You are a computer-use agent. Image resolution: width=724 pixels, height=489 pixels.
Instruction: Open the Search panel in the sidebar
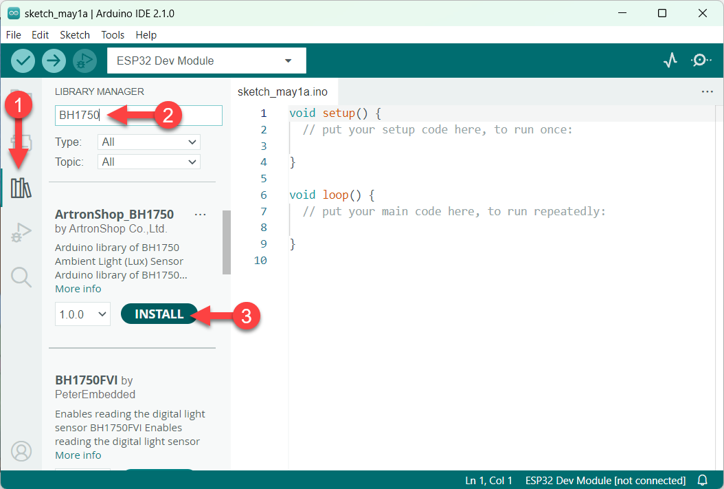21,277
